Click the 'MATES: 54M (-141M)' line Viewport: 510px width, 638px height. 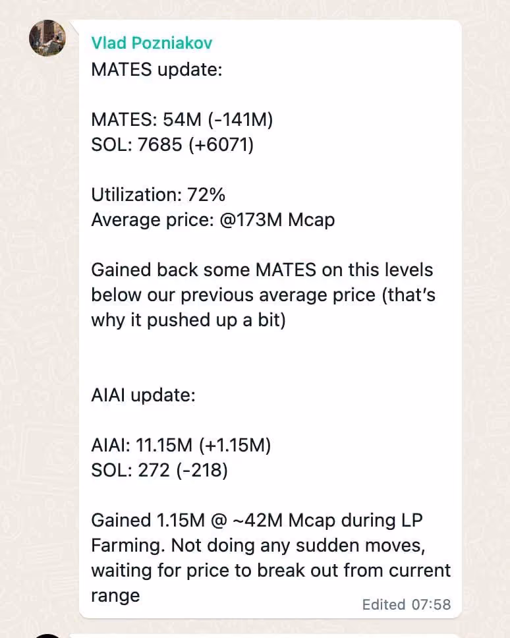coord(182,120)
